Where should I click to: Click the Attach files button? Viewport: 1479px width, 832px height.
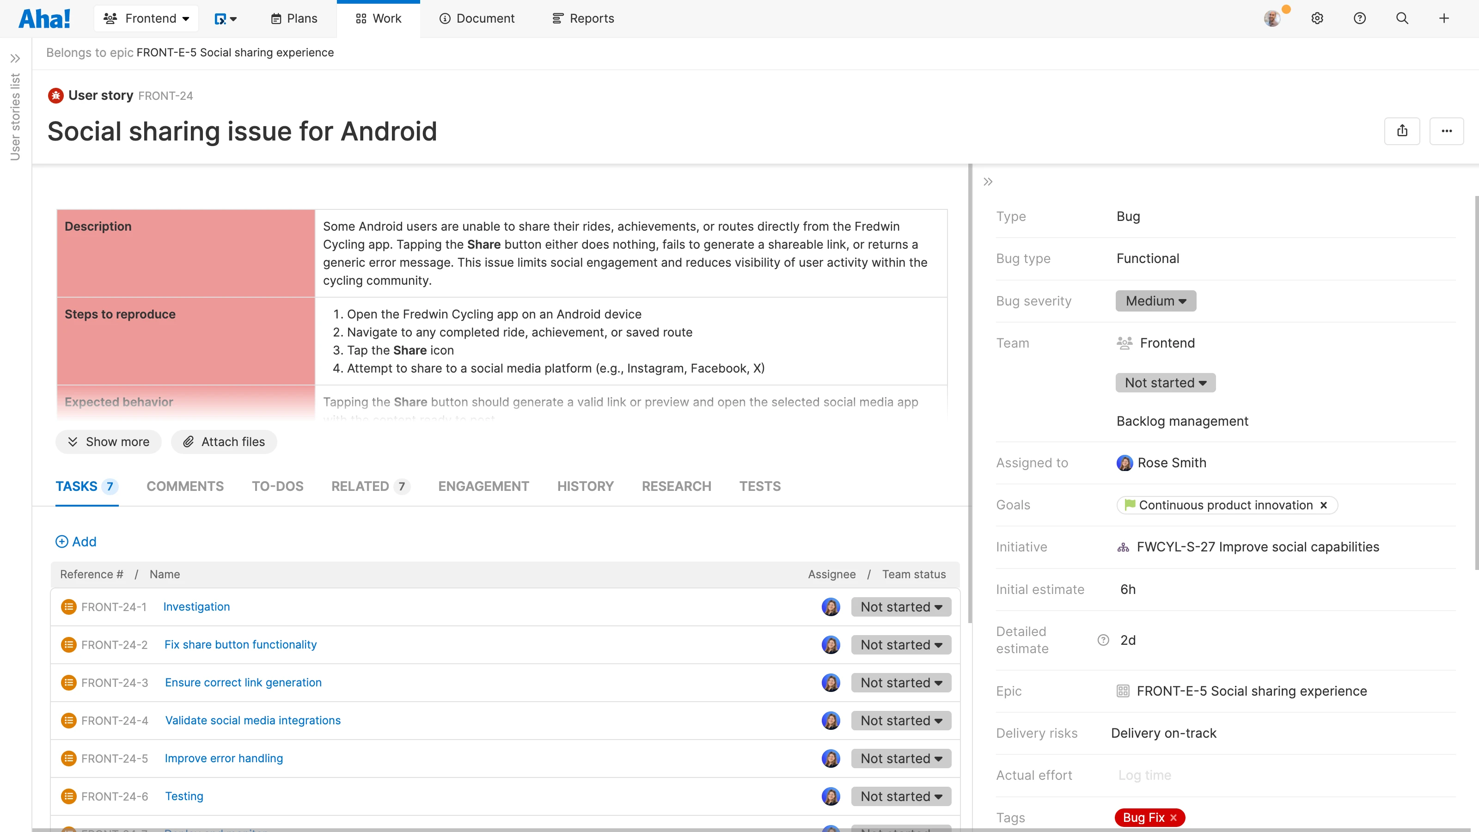pyautogui.click(x=224, y=441)
